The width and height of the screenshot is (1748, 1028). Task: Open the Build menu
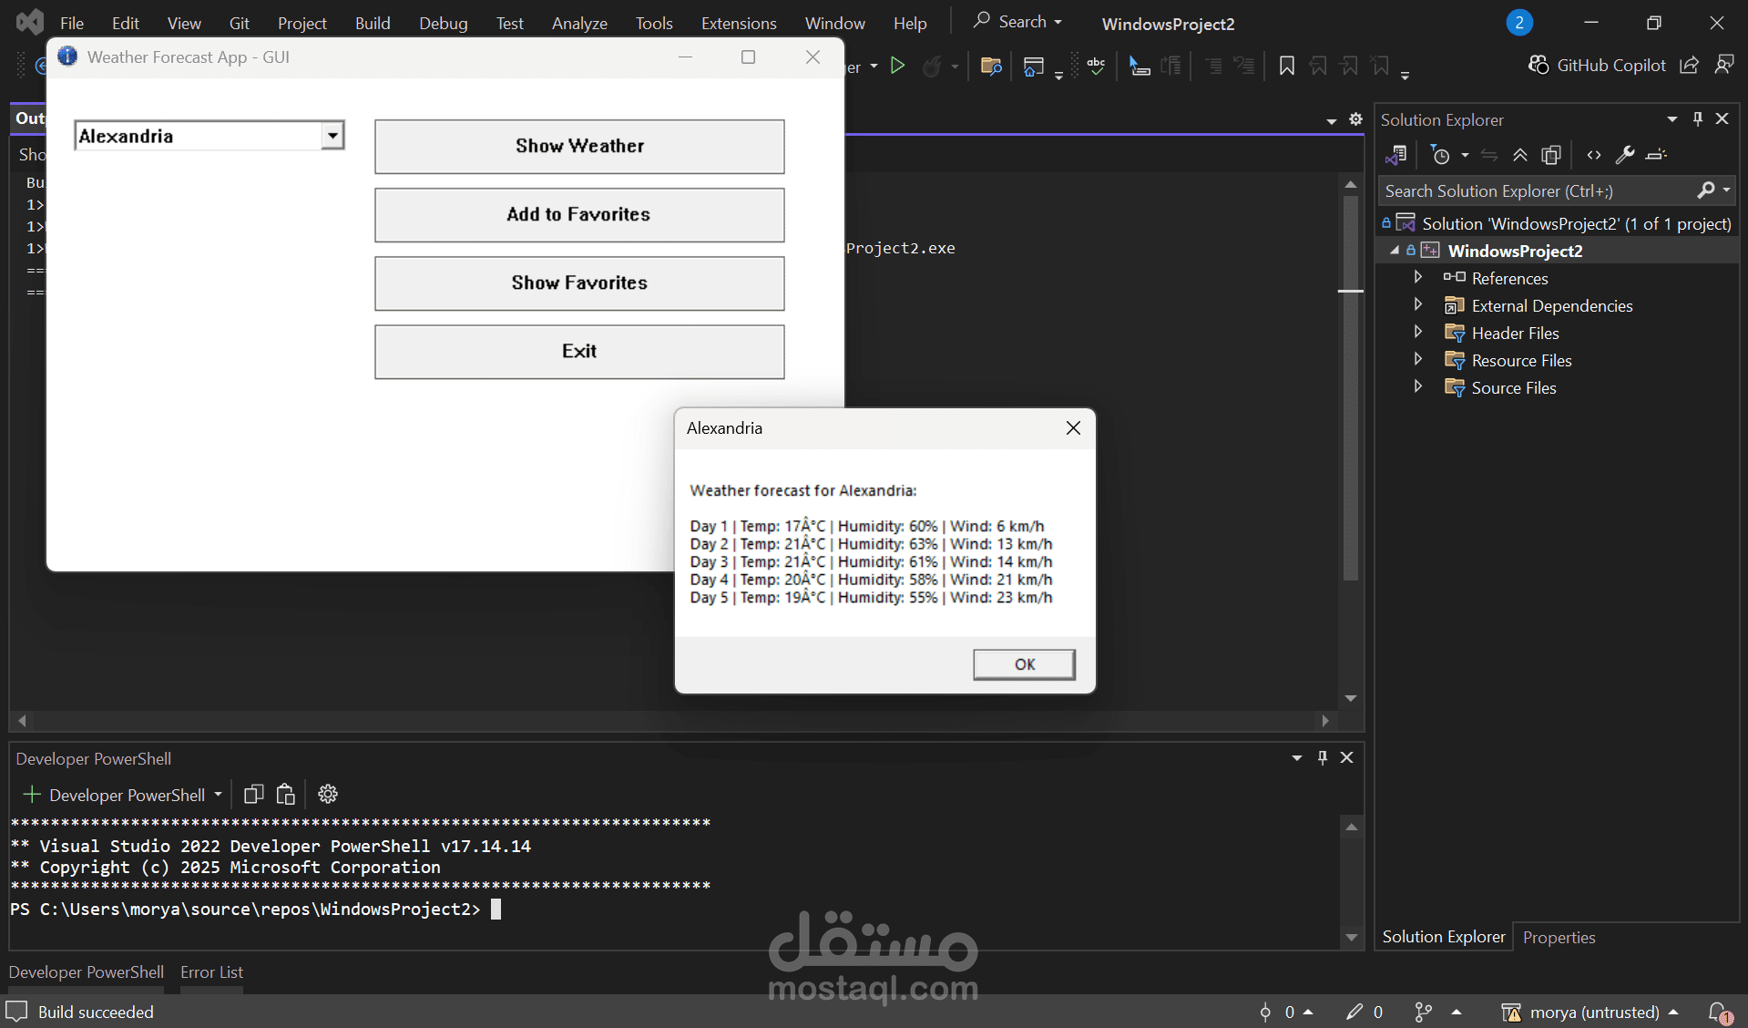pyautogui.click(x=373, y=23)
